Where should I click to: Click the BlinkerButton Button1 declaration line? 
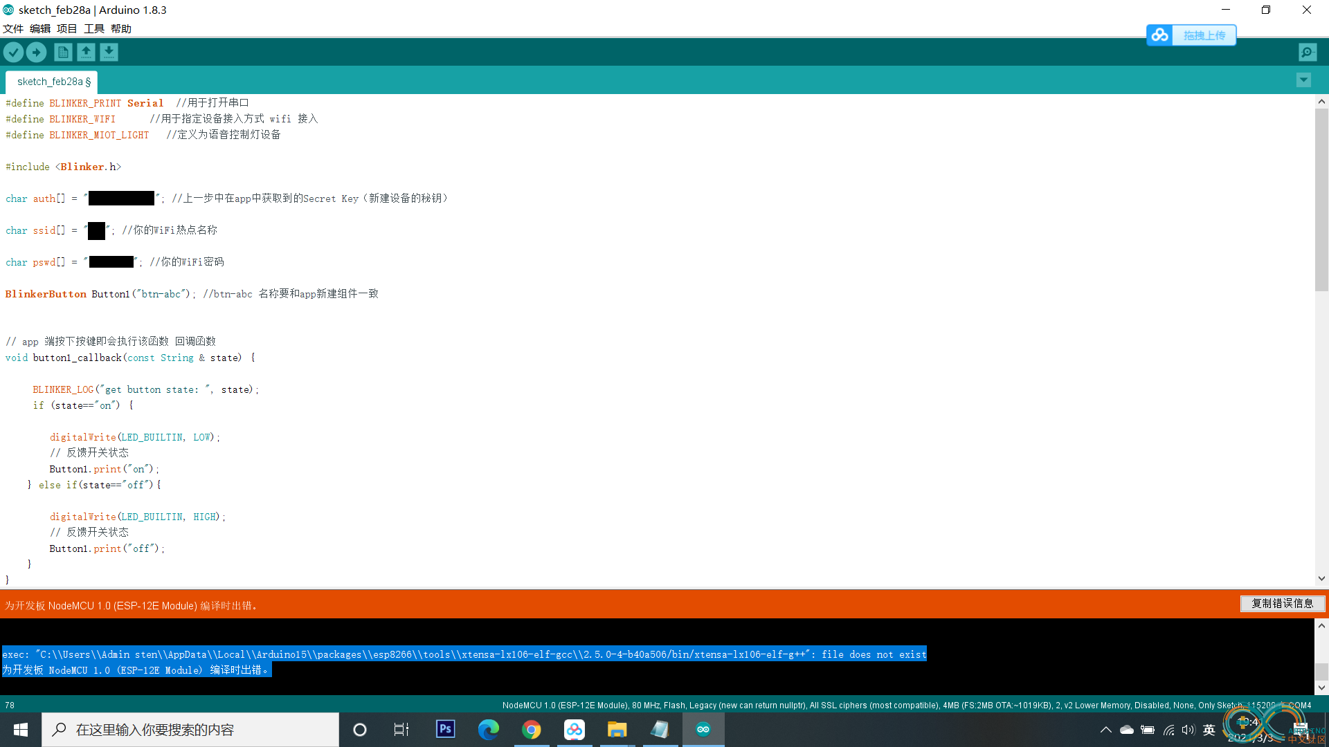tap(192, 294)
